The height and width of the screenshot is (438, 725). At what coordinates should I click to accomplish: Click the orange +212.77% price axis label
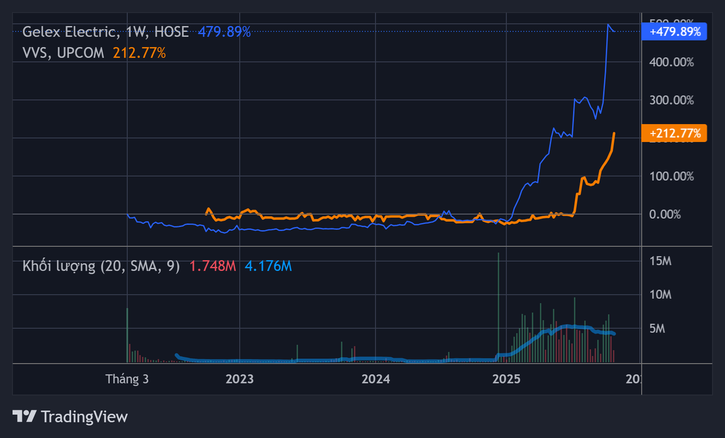tap(675, 134)
